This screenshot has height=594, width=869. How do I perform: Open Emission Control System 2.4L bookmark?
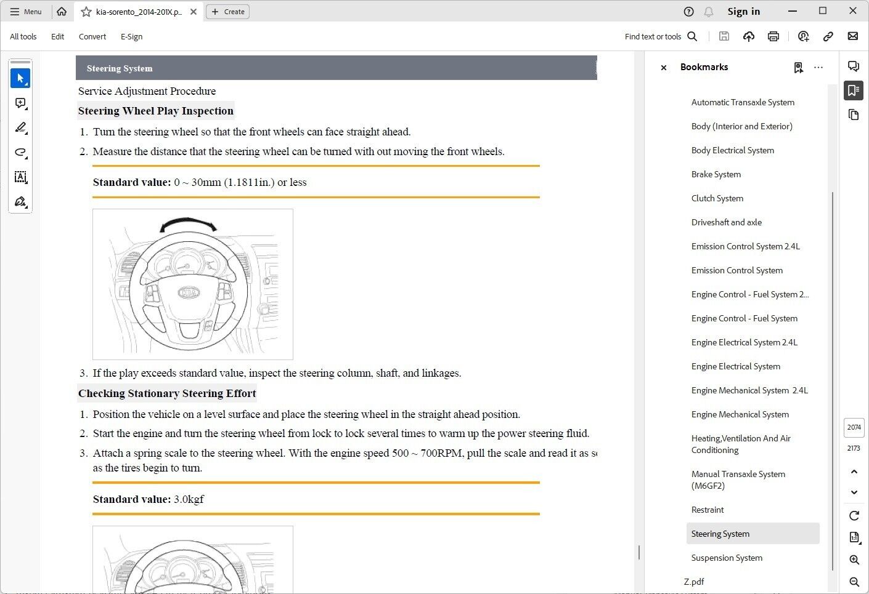tap(746, 246)
